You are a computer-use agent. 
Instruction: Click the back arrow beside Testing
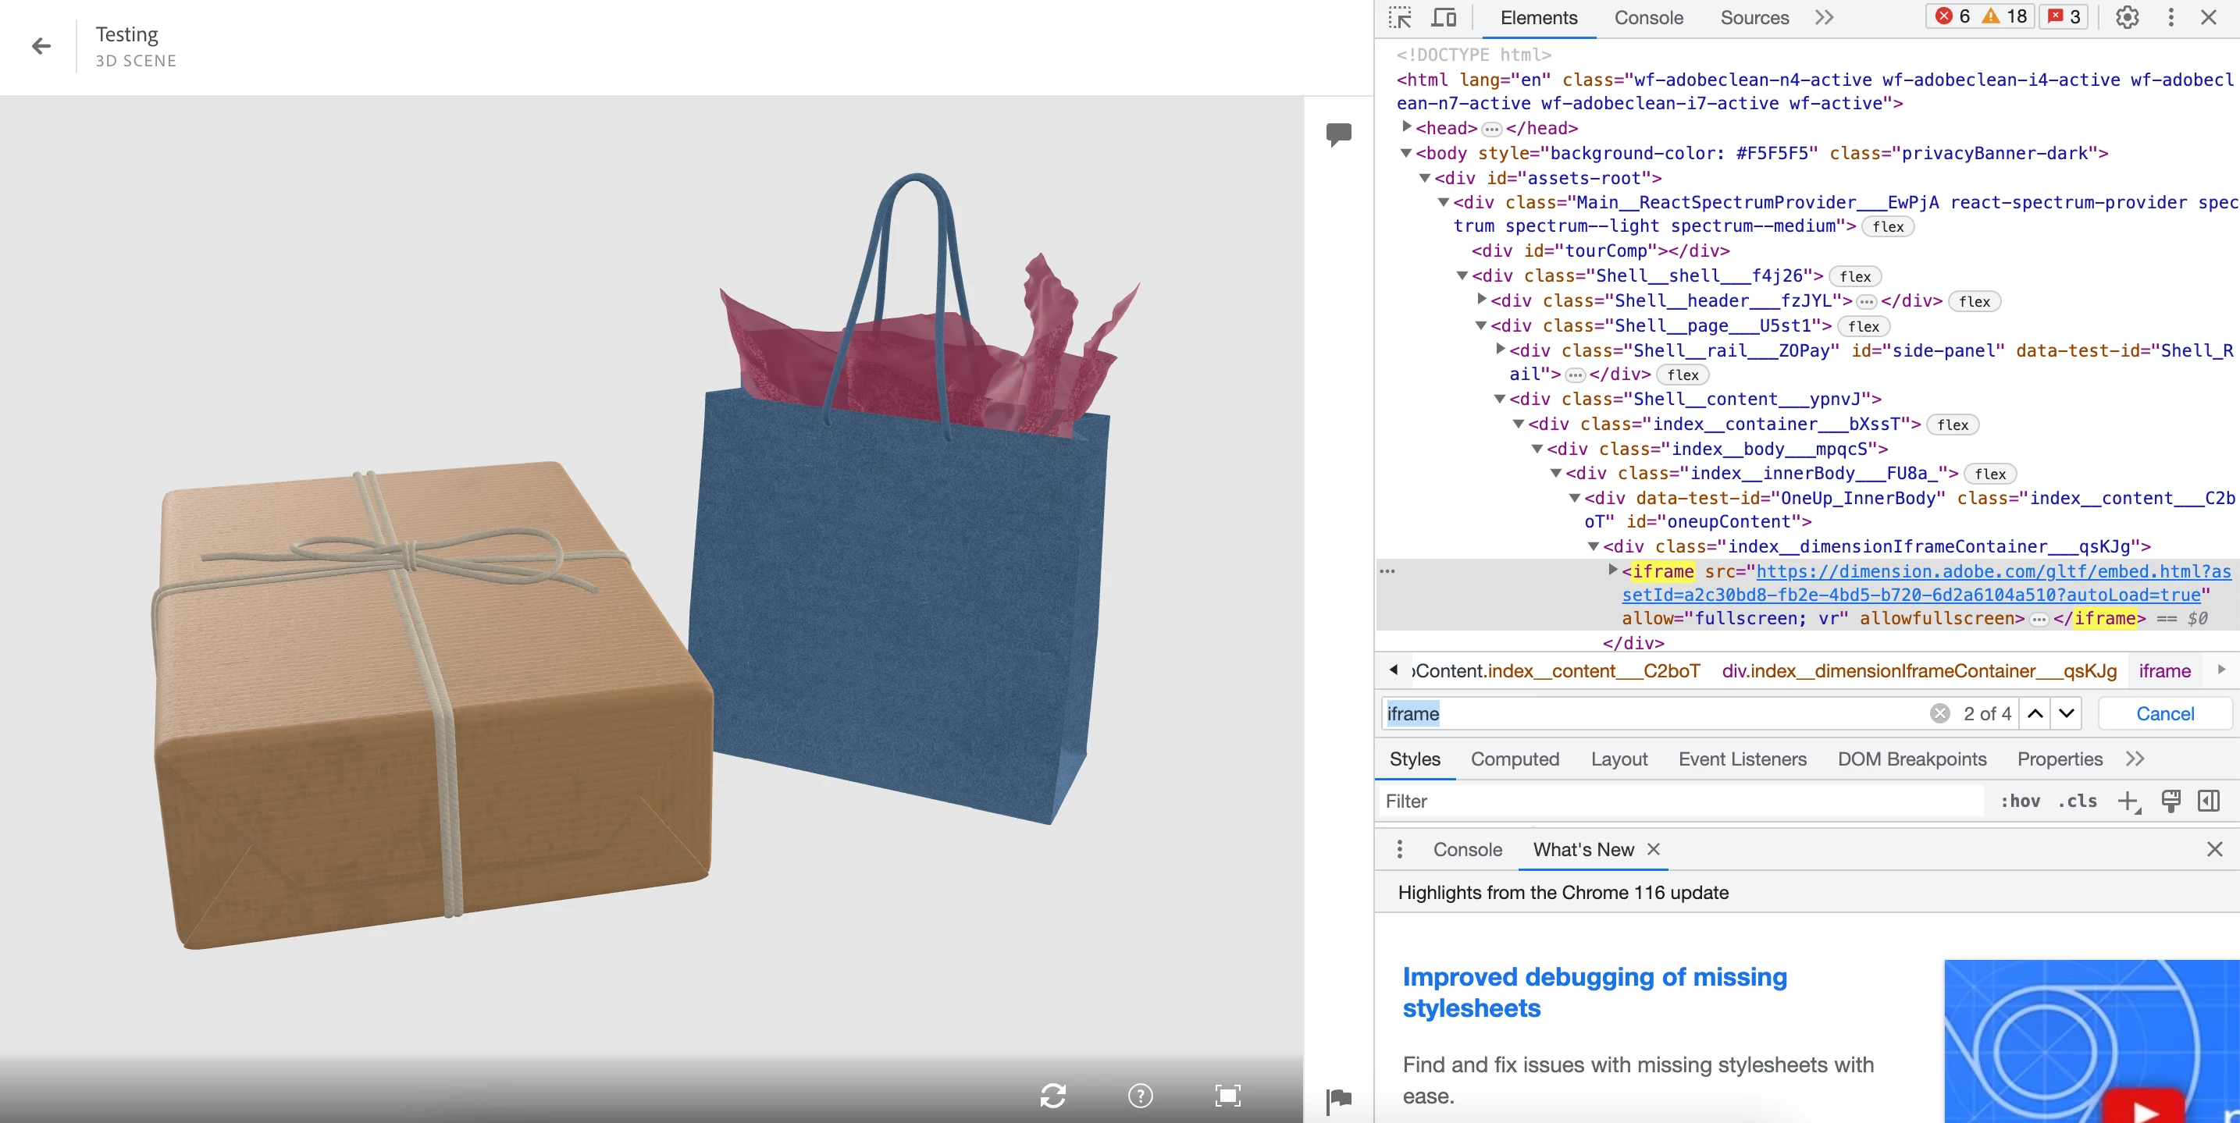click(x=41, y=46)
